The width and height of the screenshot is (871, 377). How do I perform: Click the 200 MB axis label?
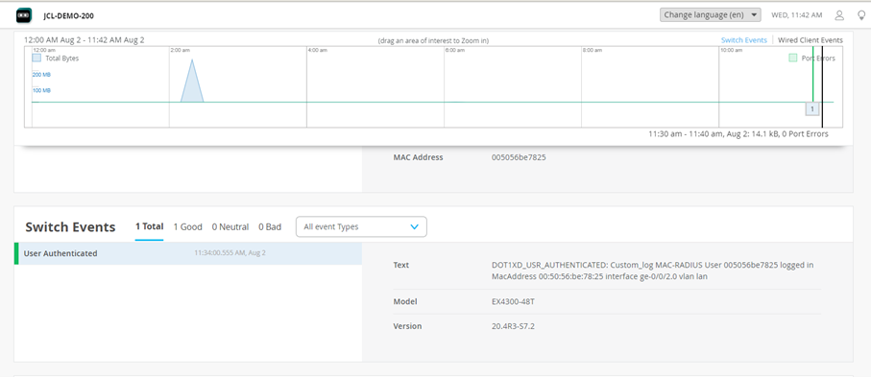tap(41, 75)
